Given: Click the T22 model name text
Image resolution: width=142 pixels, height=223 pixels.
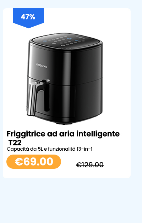Looking at the screenshot, I should click(15, 143).
